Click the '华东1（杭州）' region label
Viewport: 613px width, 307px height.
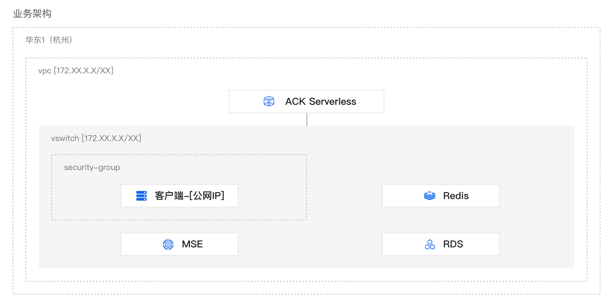tap(49, 40)
